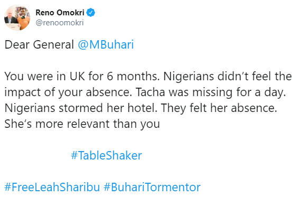296x206 pixels.
Task: Visit the @renoomokri handle link
Action: pos(60,23)
